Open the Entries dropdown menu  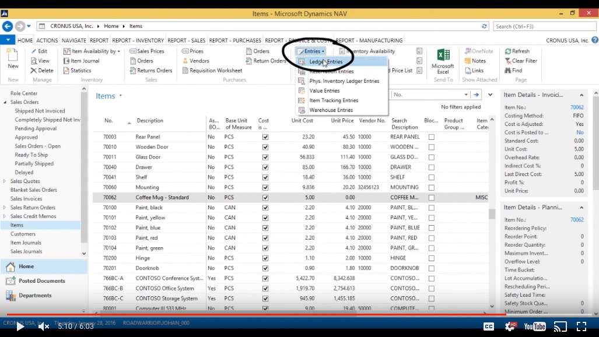click(x=311, y=51)
